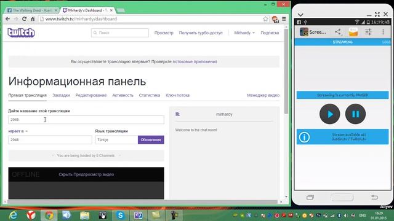394x221 pixels.
Task: Open the Статистика tab
Action: (149, 95)
